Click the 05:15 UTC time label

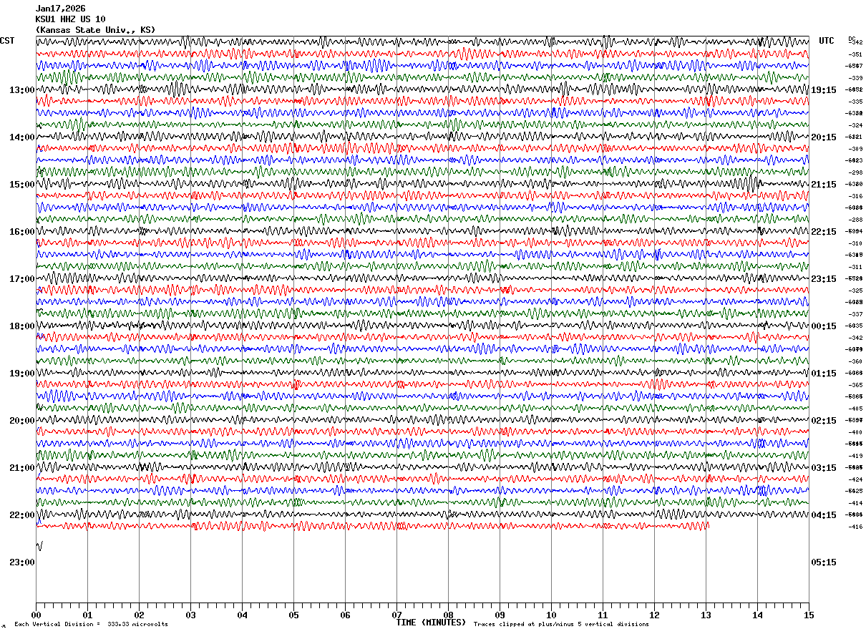click(824, 562)
